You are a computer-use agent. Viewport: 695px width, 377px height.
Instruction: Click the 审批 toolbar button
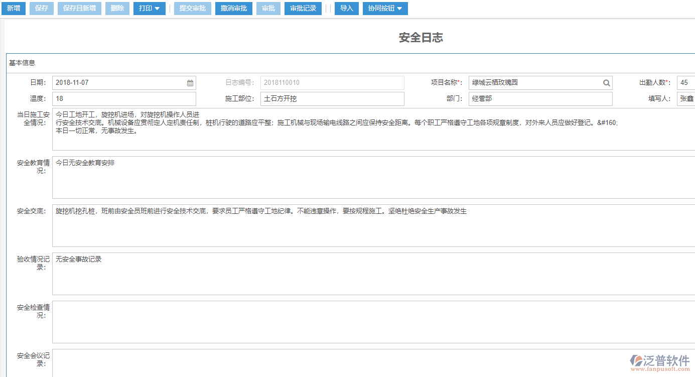point(268,9)
